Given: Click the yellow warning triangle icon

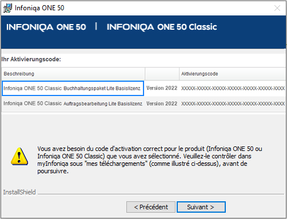Looking at the screenshot, I should [19, 156].
